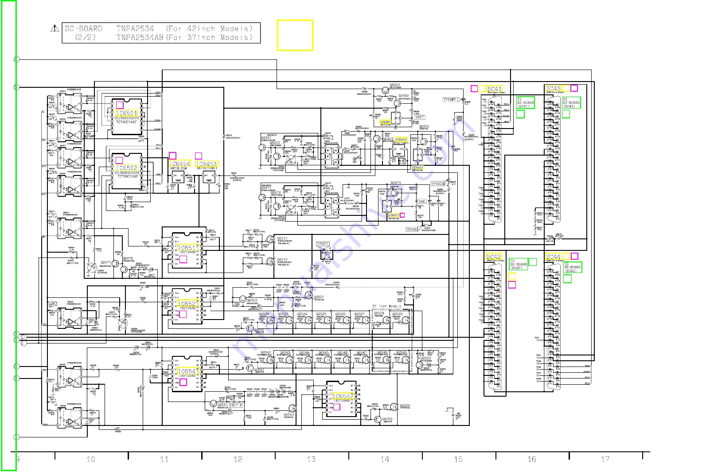Click the Q6491 transistor label
702x472 pixels.
point(395,85)
